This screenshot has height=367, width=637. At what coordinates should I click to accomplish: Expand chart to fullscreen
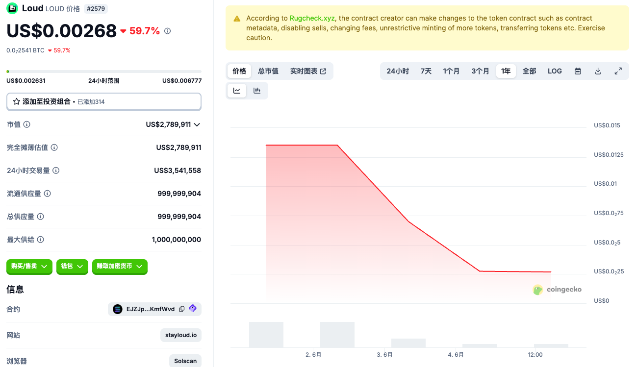coord(618,71)
